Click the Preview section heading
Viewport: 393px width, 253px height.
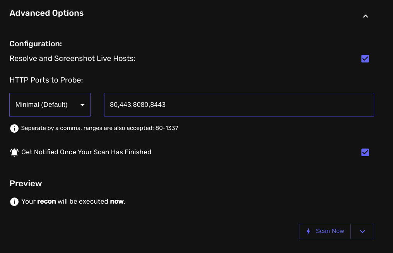[x=26, y=183]
